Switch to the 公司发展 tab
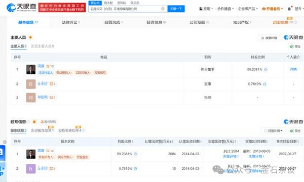The width and height of the screenshot is (304, 182). pyautogui.click(x=199, y=22)
